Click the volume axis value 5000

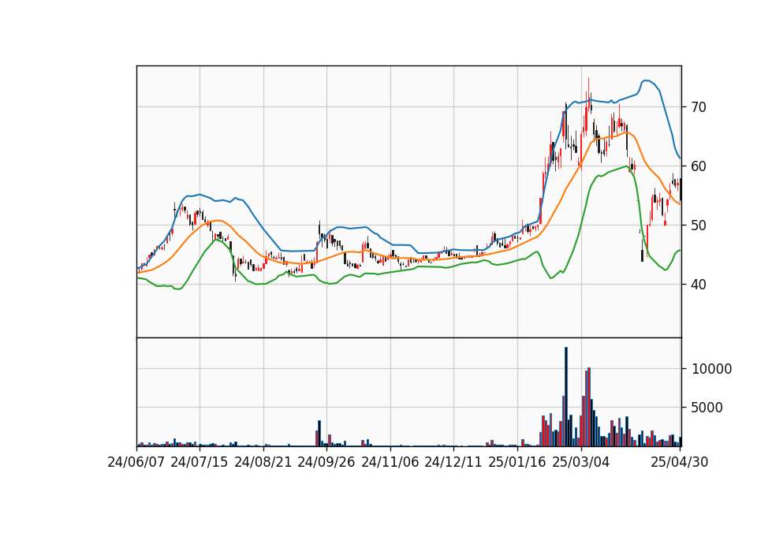coord(707,408)
